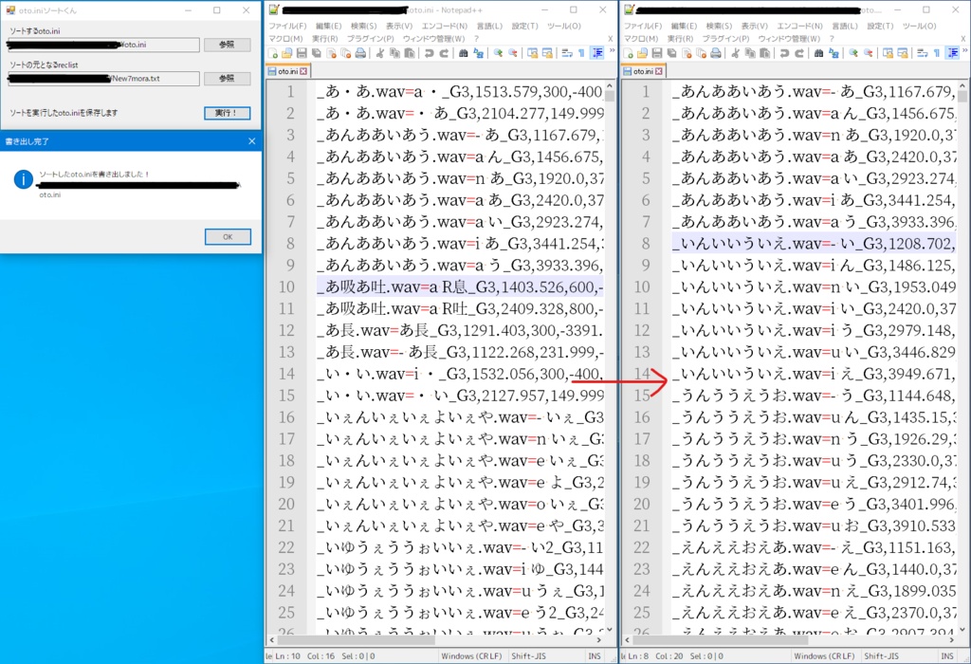Click Zoom In icon in left Notepad++
Viewport: 971px width, 664px height.
[498, 53]
